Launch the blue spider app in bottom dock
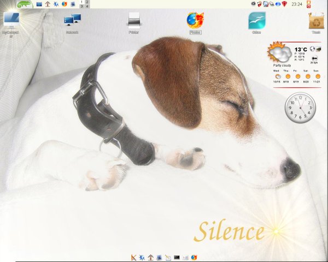 142,258
